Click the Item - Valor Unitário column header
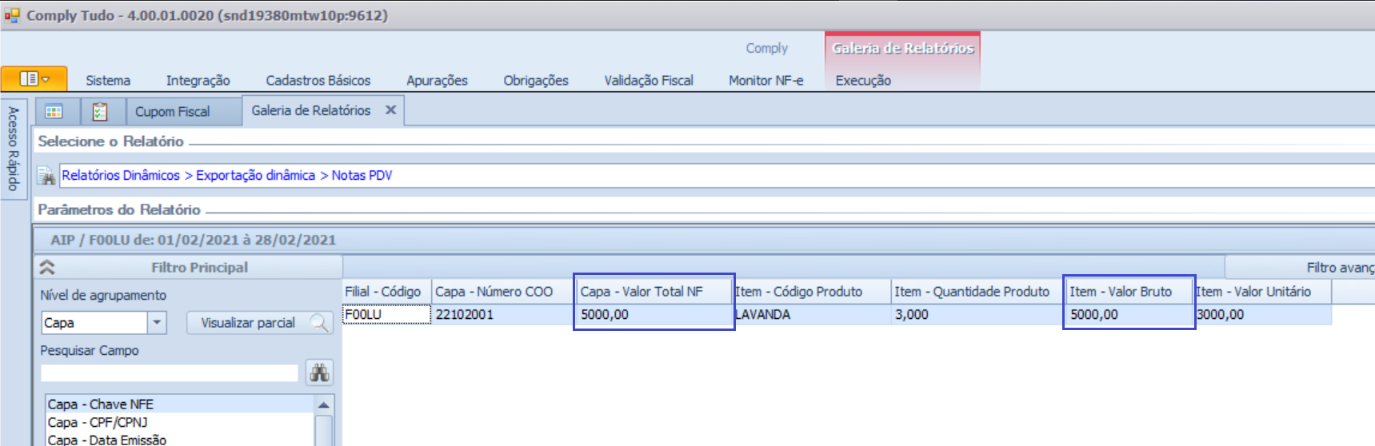The height and width of the screenshot is (446, 1375). tap(1262, 292)
